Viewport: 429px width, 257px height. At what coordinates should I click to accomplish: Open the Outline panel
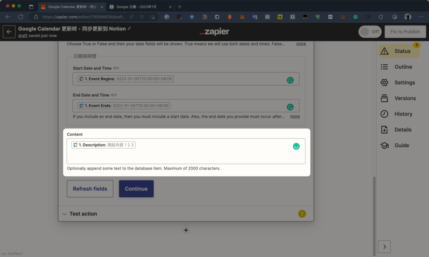point(399,67)
